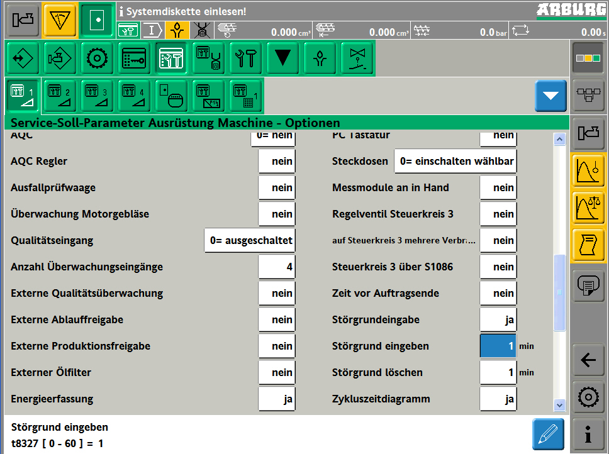
Task: Expand the blue dropdown arrow button
Action: (x=550, y=96)
